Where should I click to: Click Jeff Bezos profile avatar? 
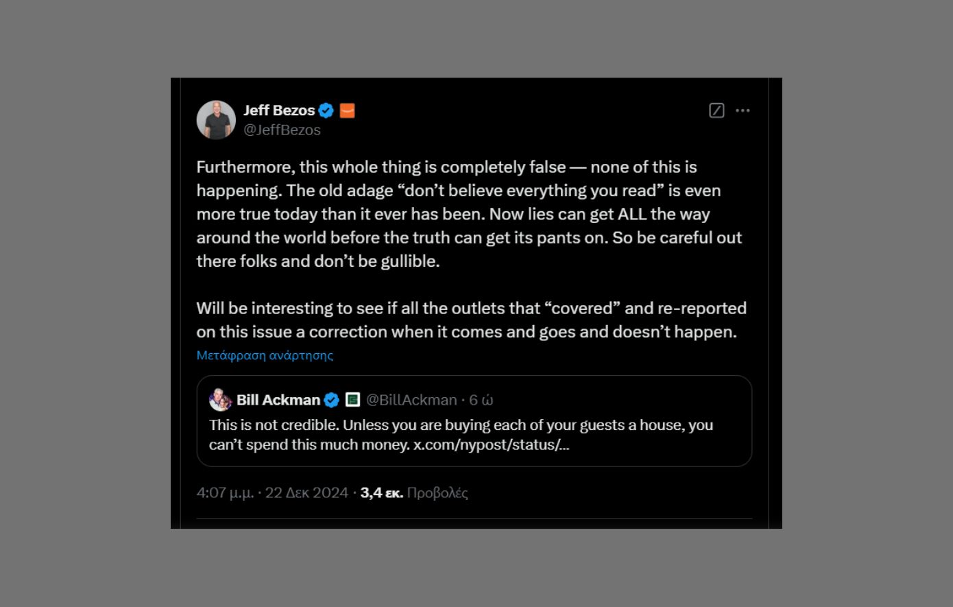(x=216, y=120)
